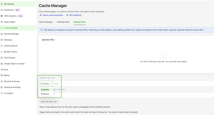The width and height of the screenshot is (214, 115).
Task: Click the chevron arrow in Contains dropdown
Action: coord(51,84)
